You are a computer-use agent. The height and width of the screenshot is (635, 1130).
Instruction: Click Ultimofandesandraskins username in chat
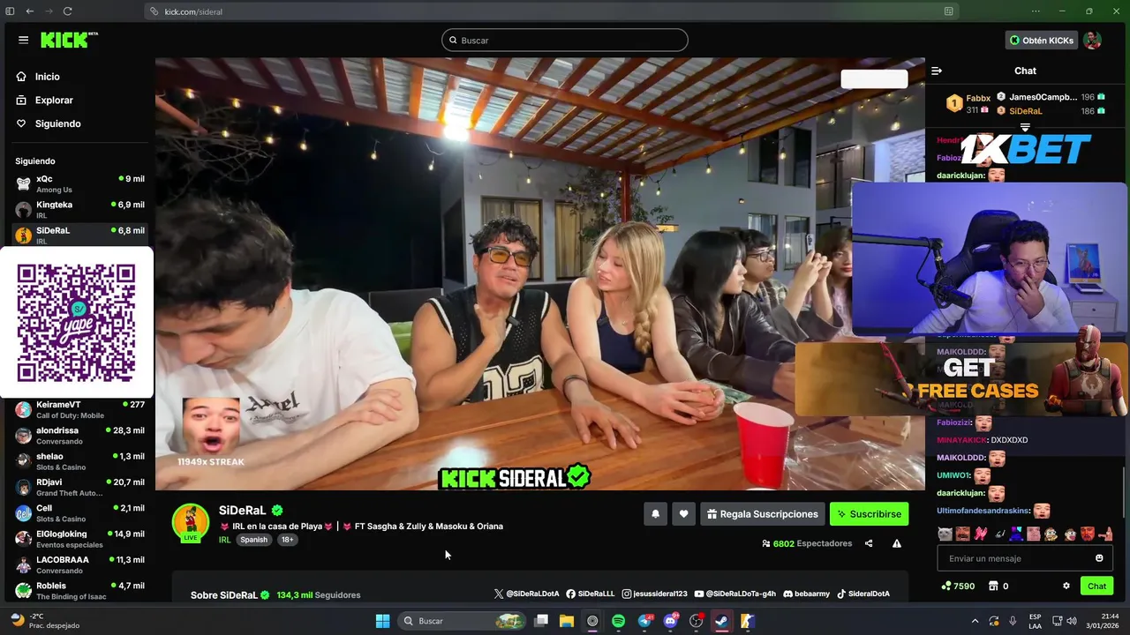point(983,511)
